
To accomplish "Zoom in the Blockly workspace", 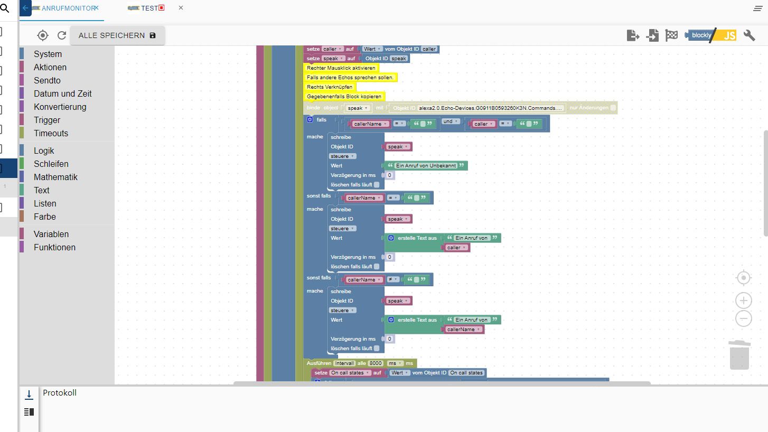I will pos(743,300).
